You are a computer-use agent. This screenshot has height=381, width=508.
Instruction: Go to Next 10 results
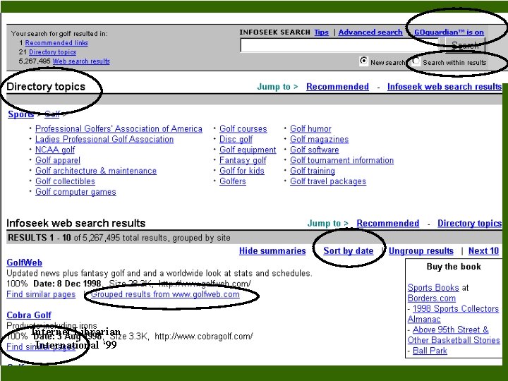pyautogui.click(x=483, y=250)
